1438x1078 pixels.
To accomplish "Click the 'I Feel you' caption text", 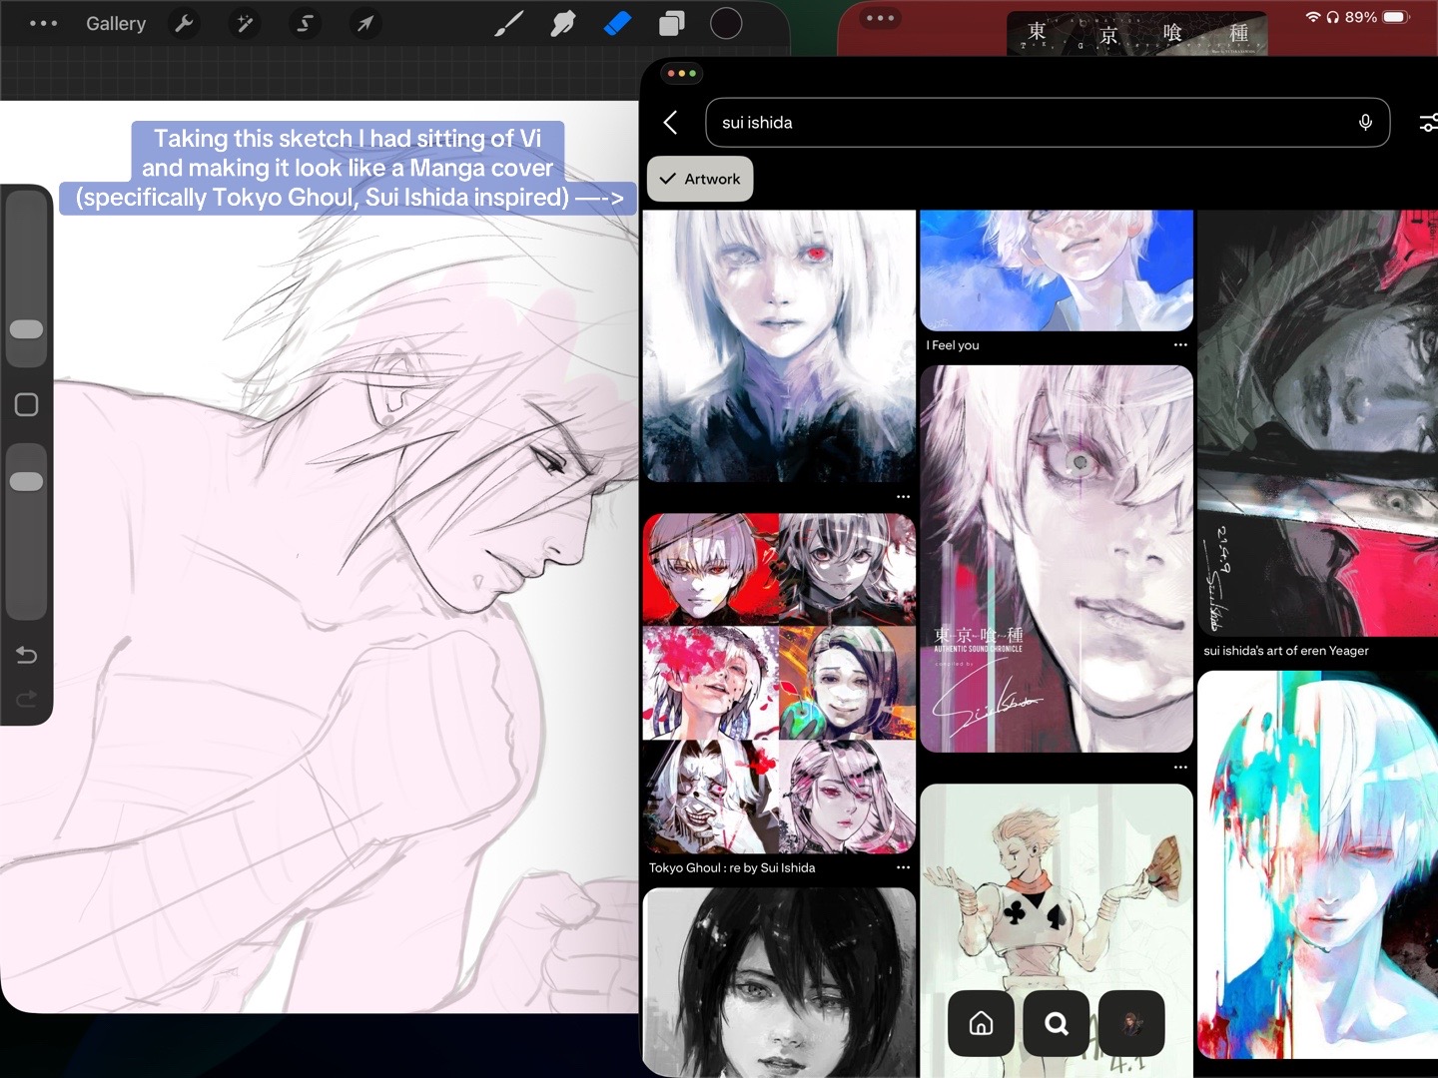I will (x=953, y=345).
